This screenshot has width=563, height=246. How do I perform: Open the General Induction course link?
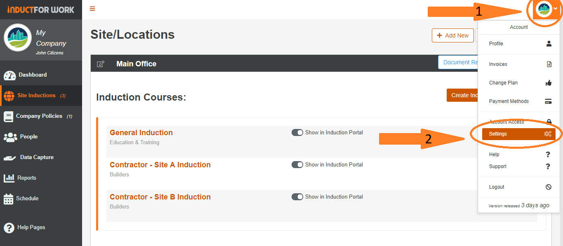click(x=141, y=132)
